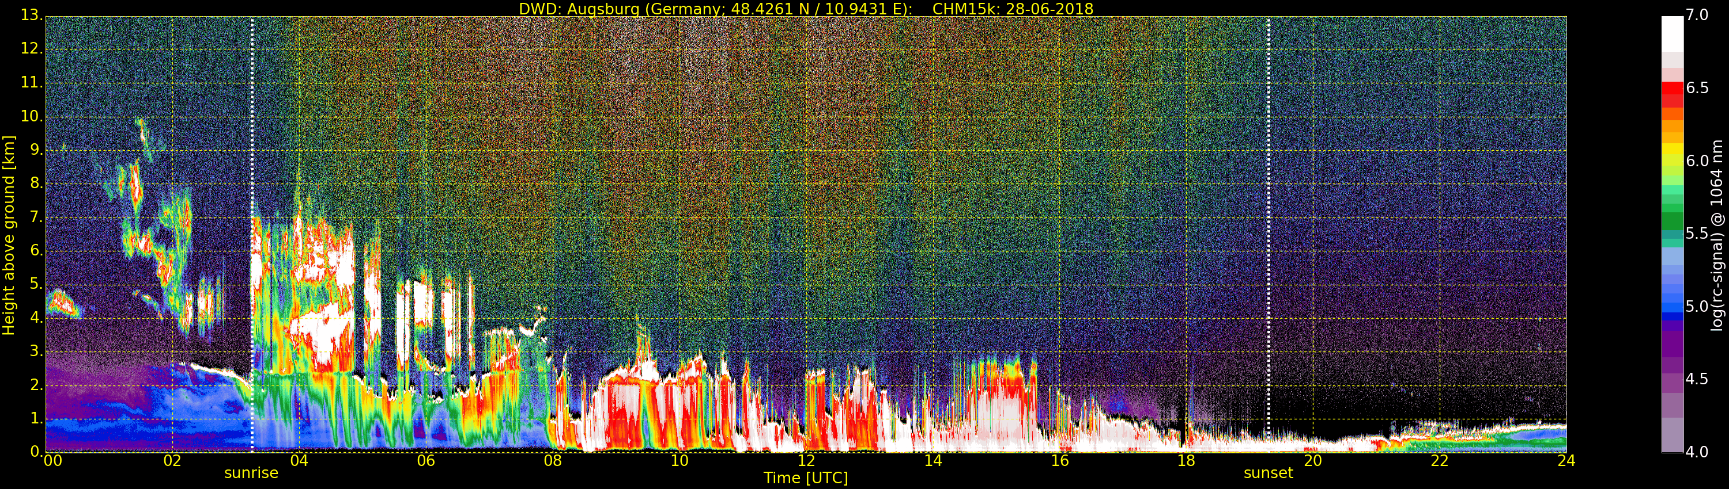Image resolution: width=1729 pixels, height=489 pixels.
Task: Click the 'Time [UTC]' x-axis label
Action: 806,477
